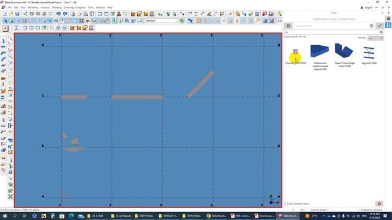392x220 pixels.
Task: Switch to Tekla Structures taskbar button
Action: [288, 216]
